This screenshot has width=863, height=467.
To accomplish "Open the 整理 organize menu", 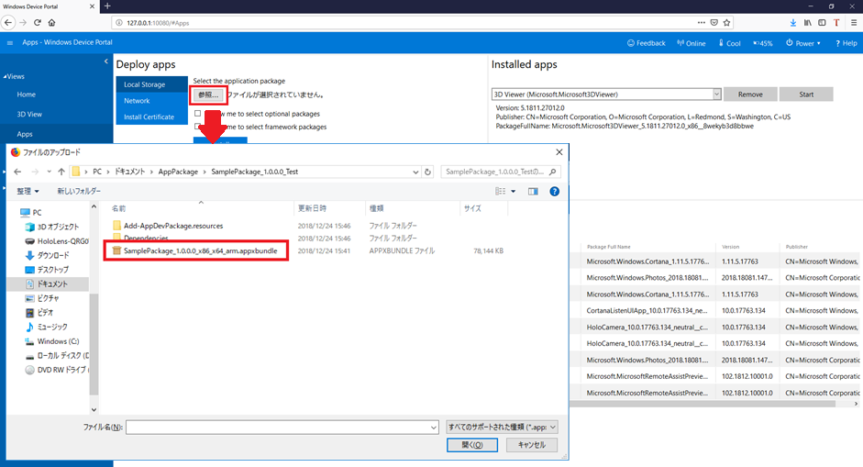I will (x=28, y=191).
